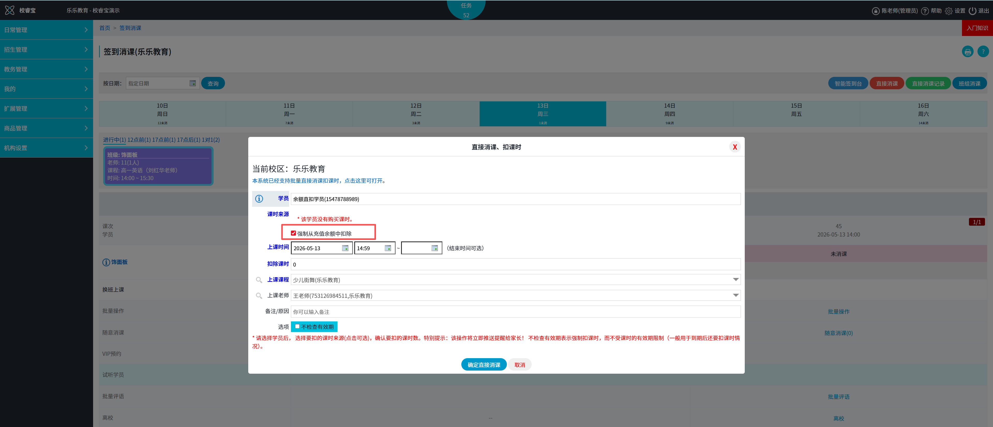Click the 校睿宝 logo icon
Viewport: 993px width, 427px height.
pyautogui.click(x=10, y=10)
